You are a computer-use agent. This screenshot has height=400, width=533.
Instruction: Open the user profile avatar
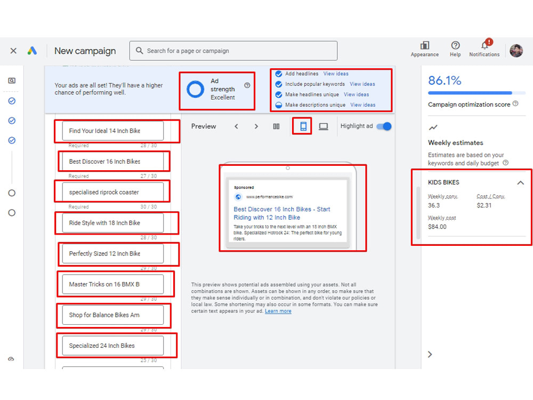click(x=516, y=51)
